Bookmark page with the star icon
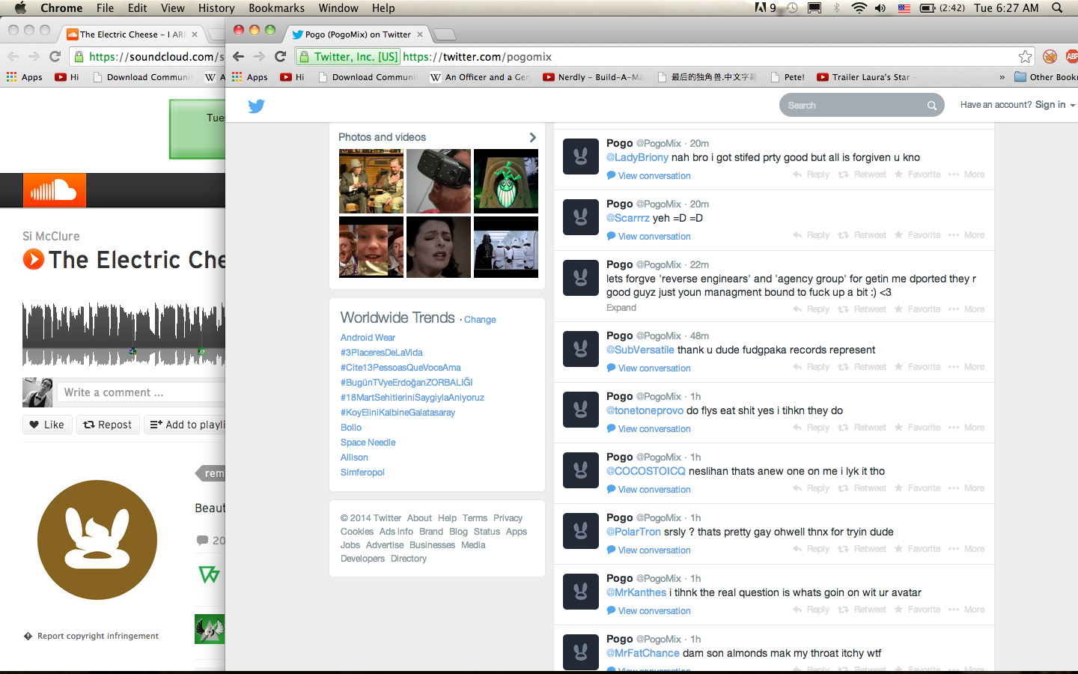The width and height of the screenshot is (1078, 674). (x=1025, y=57)
